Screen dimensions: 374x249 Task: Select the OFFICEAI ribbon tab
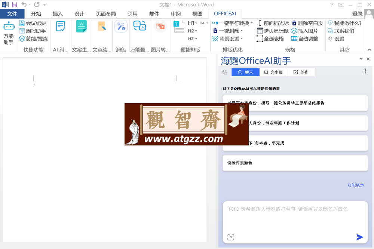(x=225, y=13)
